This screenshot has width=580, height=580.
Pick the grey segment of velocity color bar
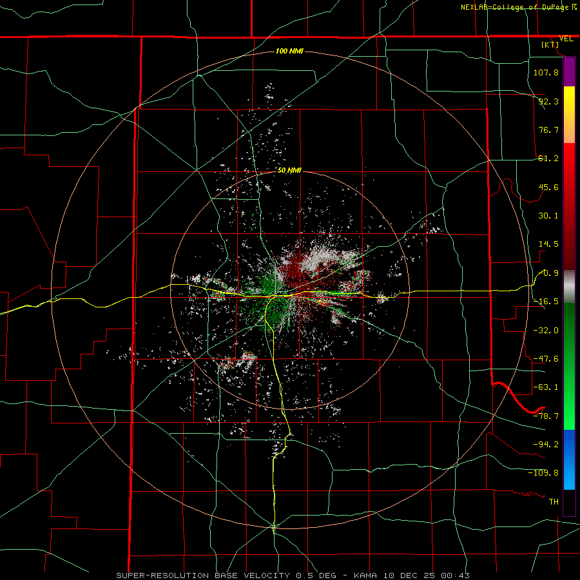[569, 286]
